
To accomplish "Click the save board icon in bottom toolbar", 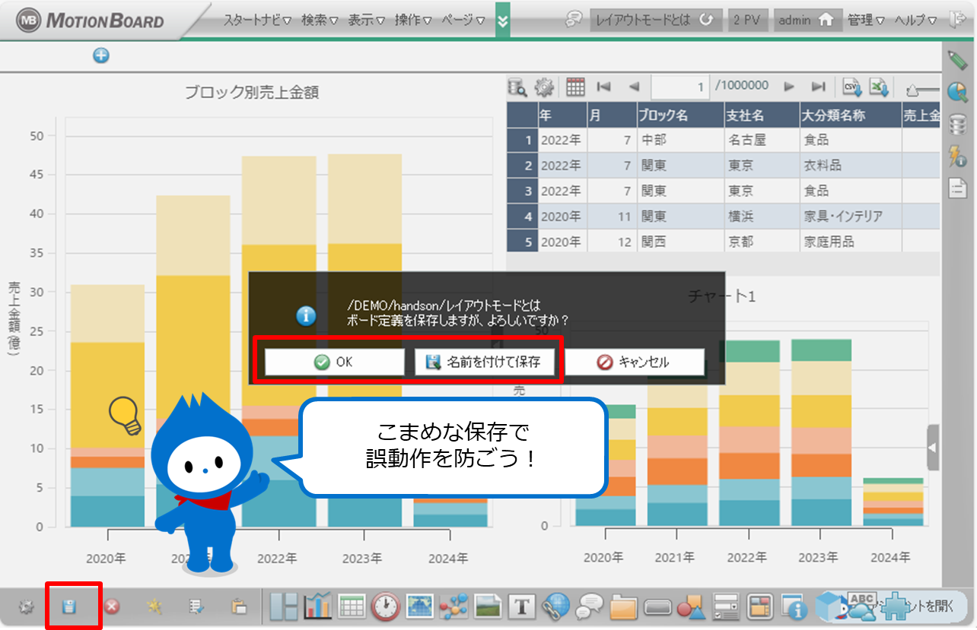I will tap(69, 607).
